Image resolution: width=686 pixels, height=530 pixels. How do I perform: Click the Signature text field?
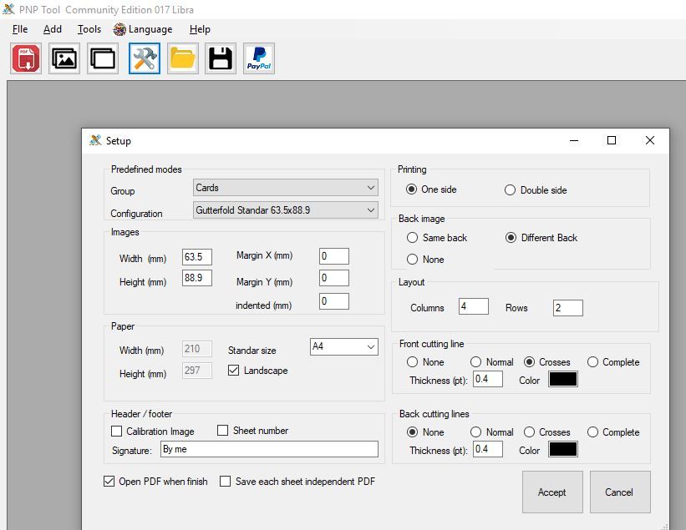(x=269, y=449)
